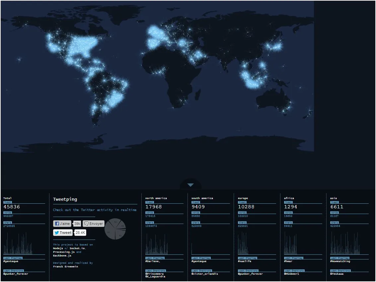376x282 pixels.
Task: Click the @PrinceWera mention
Action: (x=154, y=274)
